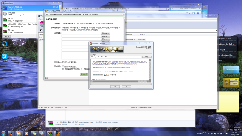
Task: Sort by the Modified column header in WinRAR
Action: pyautogui.click(x=129, y=34)
